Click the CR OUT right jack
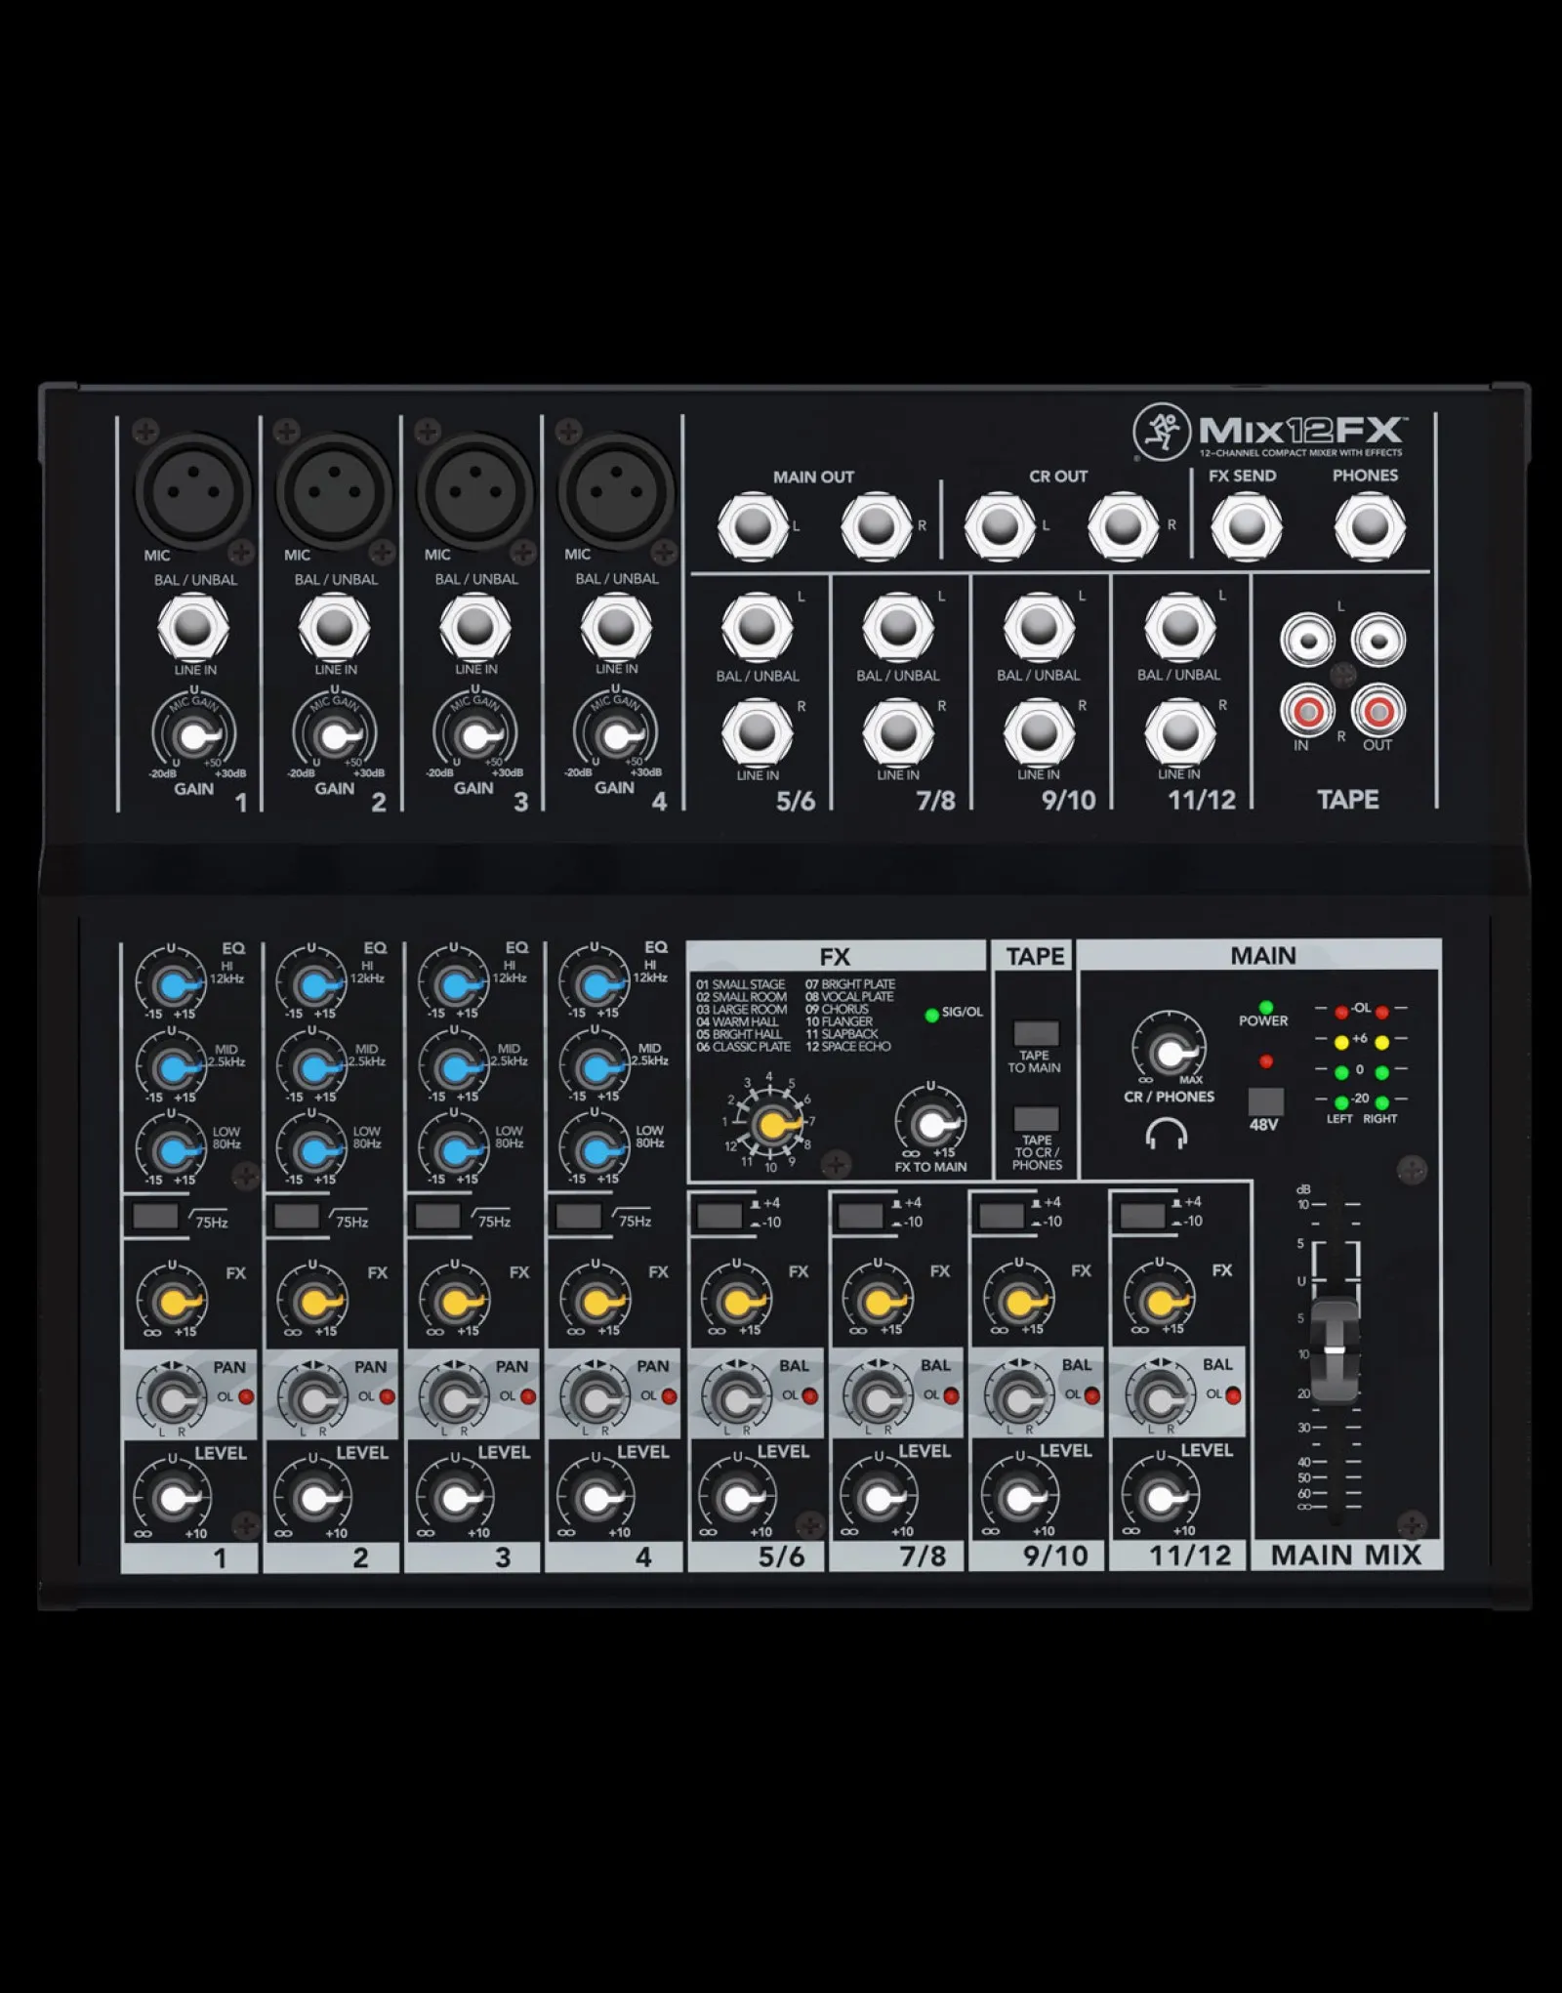The width and height of the screenshot is (1562, 1993). [x=1123, y=526]
